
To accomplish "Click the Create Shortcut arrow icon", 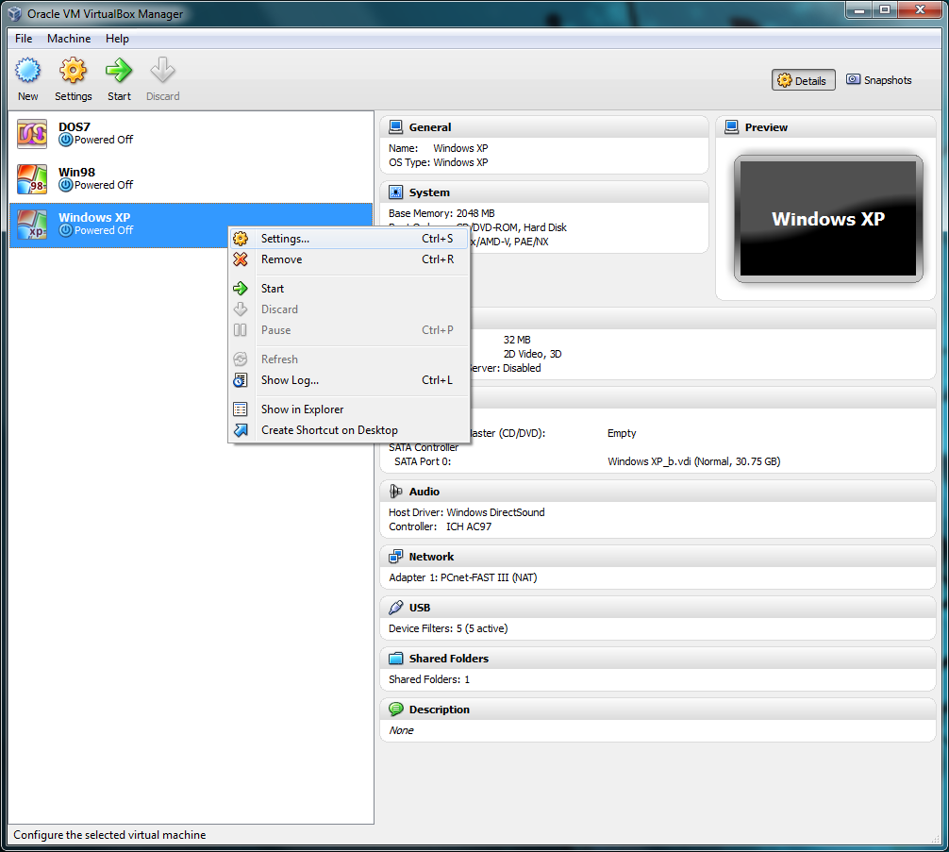I will point(241,430).
